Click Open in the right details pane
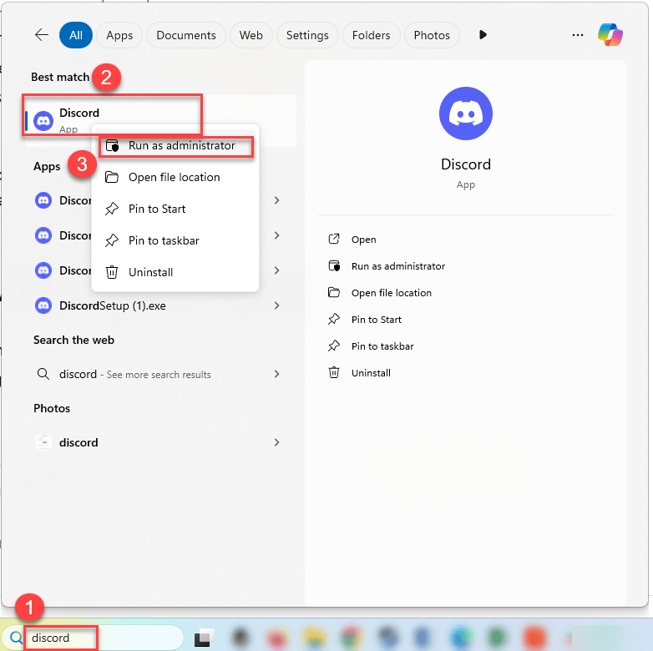Screen dimensions: 653x651 point(363,240)
